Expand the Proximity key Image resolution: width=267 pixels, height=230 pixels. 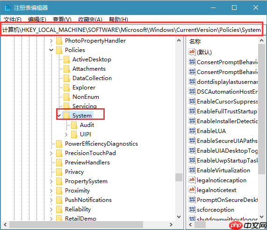[x=51, y=191]
